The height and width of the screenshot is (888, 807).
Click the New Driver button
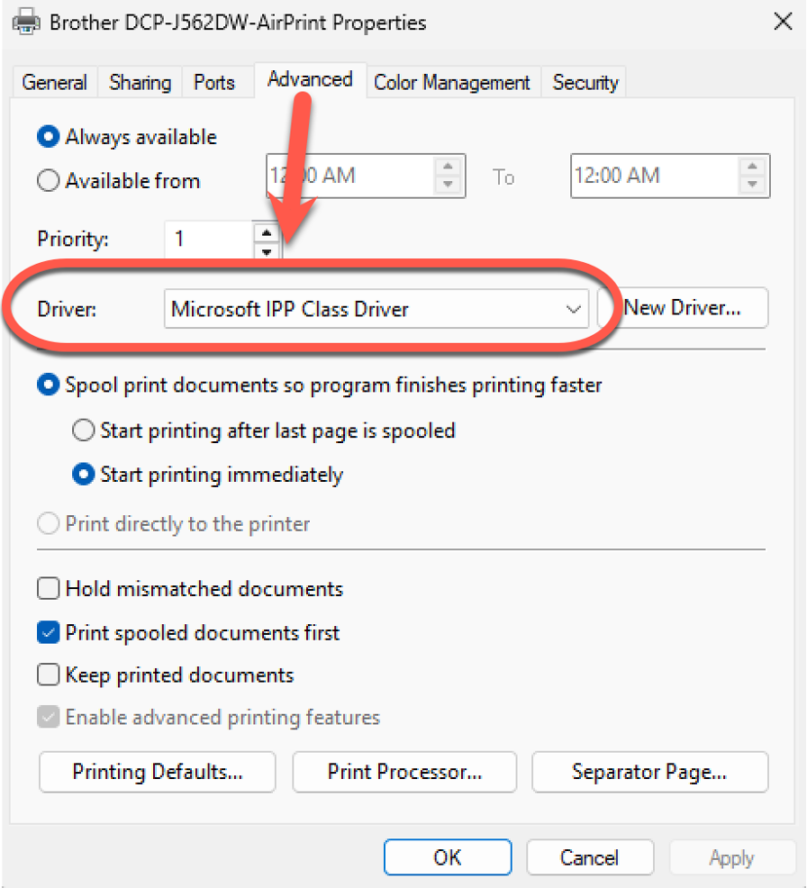click(x=682, y=308)
